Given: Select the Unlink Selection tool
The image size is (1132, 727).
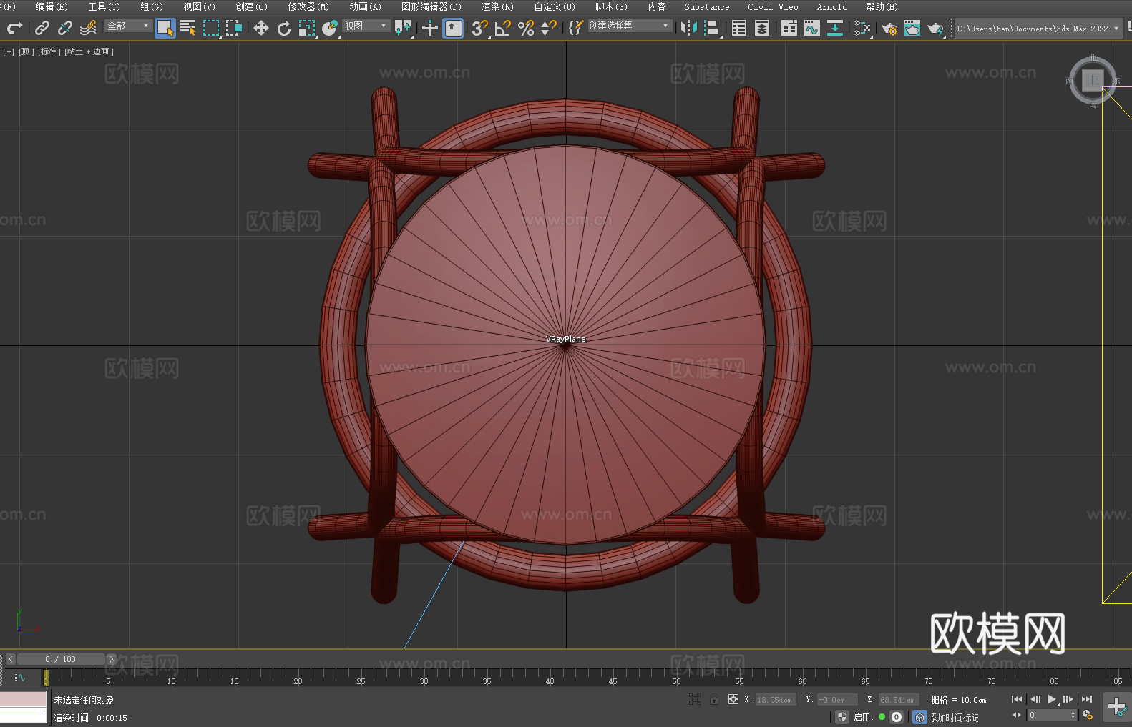Looking at the screenshot, I should click(x=65, y=28).
